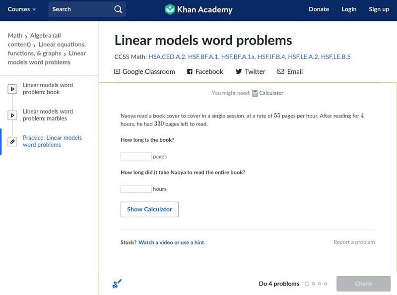The image size is (397, 295).
Task: Click the Check button
Action: click(x=363, y=284)
